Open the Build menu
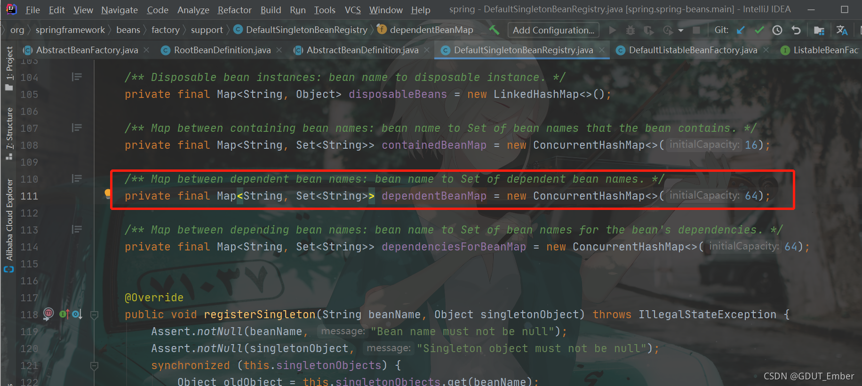Image resolution: width=862 pixels, height=386 pixels. click(x=271, y=10)
